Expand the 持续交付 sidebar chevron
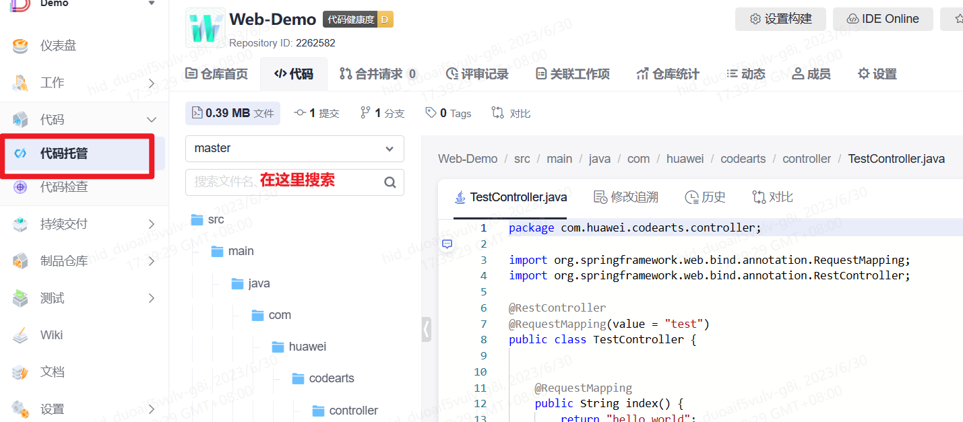The width and height of the screenshot is (963, 422). pyautogui.click(x=152, y=224)
